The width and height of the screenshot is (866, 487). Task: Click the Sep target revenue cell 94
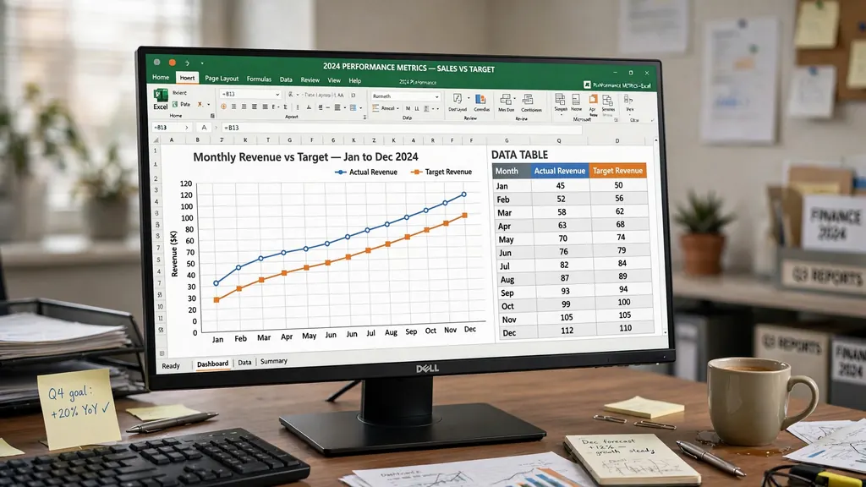tap(623, 289)
